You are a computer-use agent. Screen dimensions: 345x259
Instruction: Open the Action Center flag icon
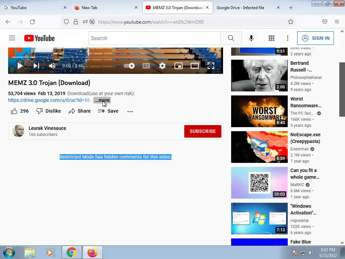tap(295, 253)
